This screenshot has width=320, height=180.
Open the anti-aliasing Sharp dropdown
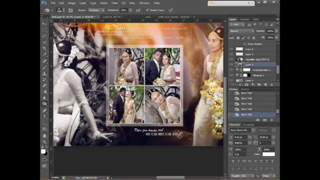pos(268,176)
